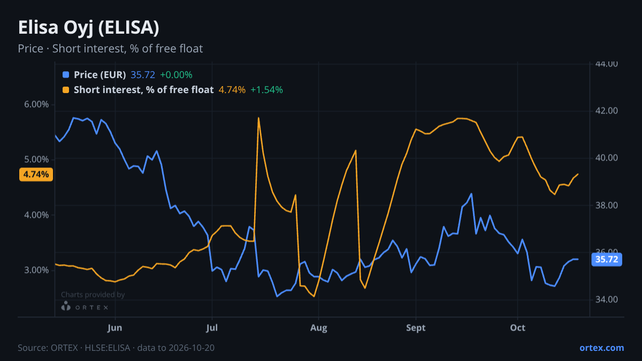Click the 44.00 right axis label

(x=607, y=64)
